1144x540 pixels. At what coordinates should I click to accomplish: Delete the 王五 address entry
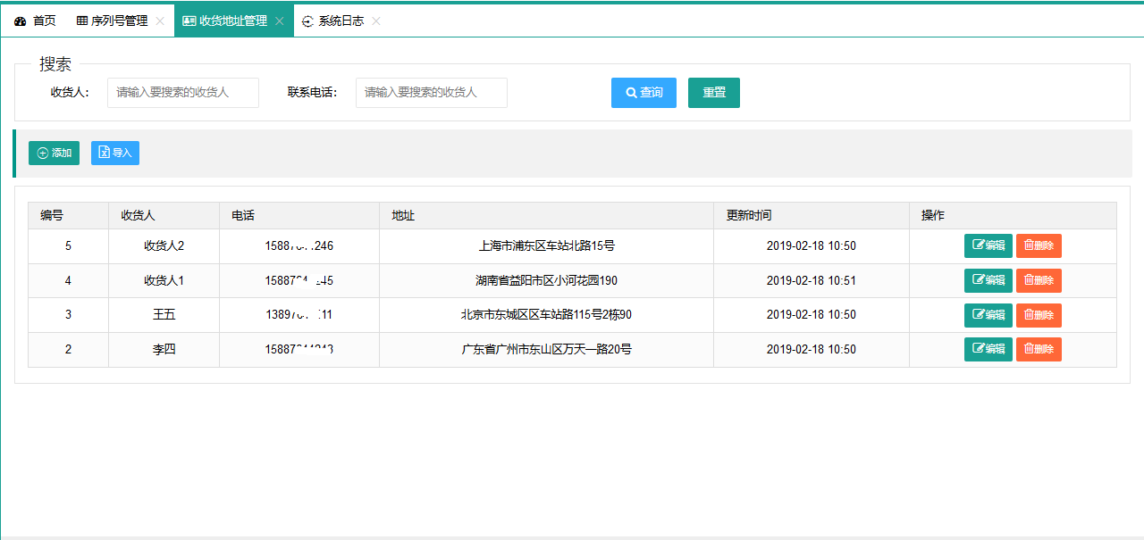1039,315
